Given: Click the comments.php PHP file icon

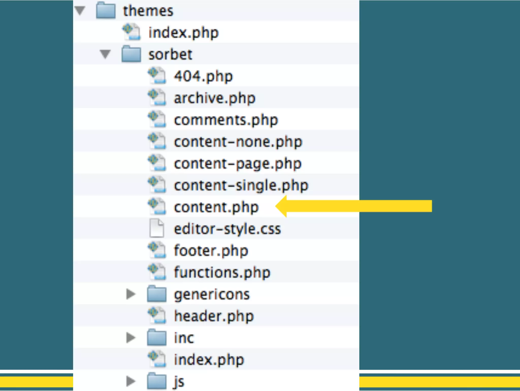Looking at the screenshot, I should (157, 119).
